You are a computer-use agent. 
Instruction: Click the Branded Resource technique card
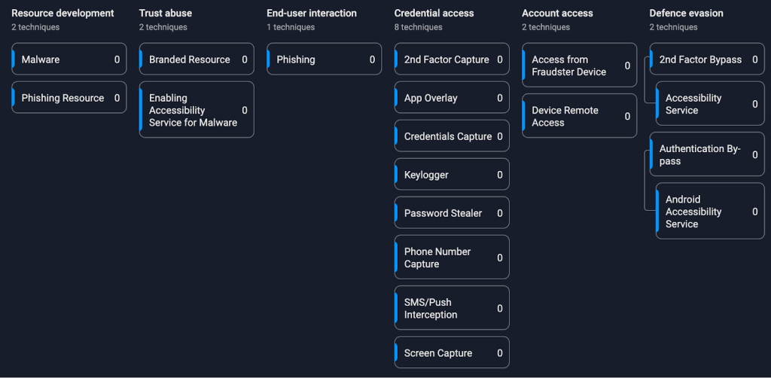(197, 59)
